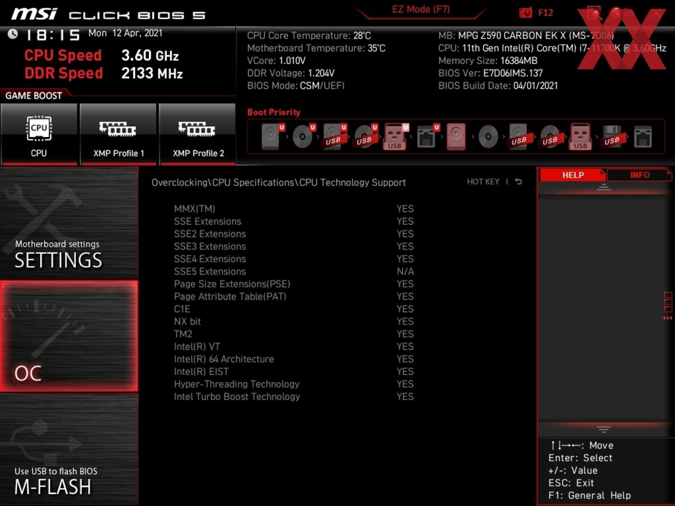Select the TM2 row

pos(294,334)
